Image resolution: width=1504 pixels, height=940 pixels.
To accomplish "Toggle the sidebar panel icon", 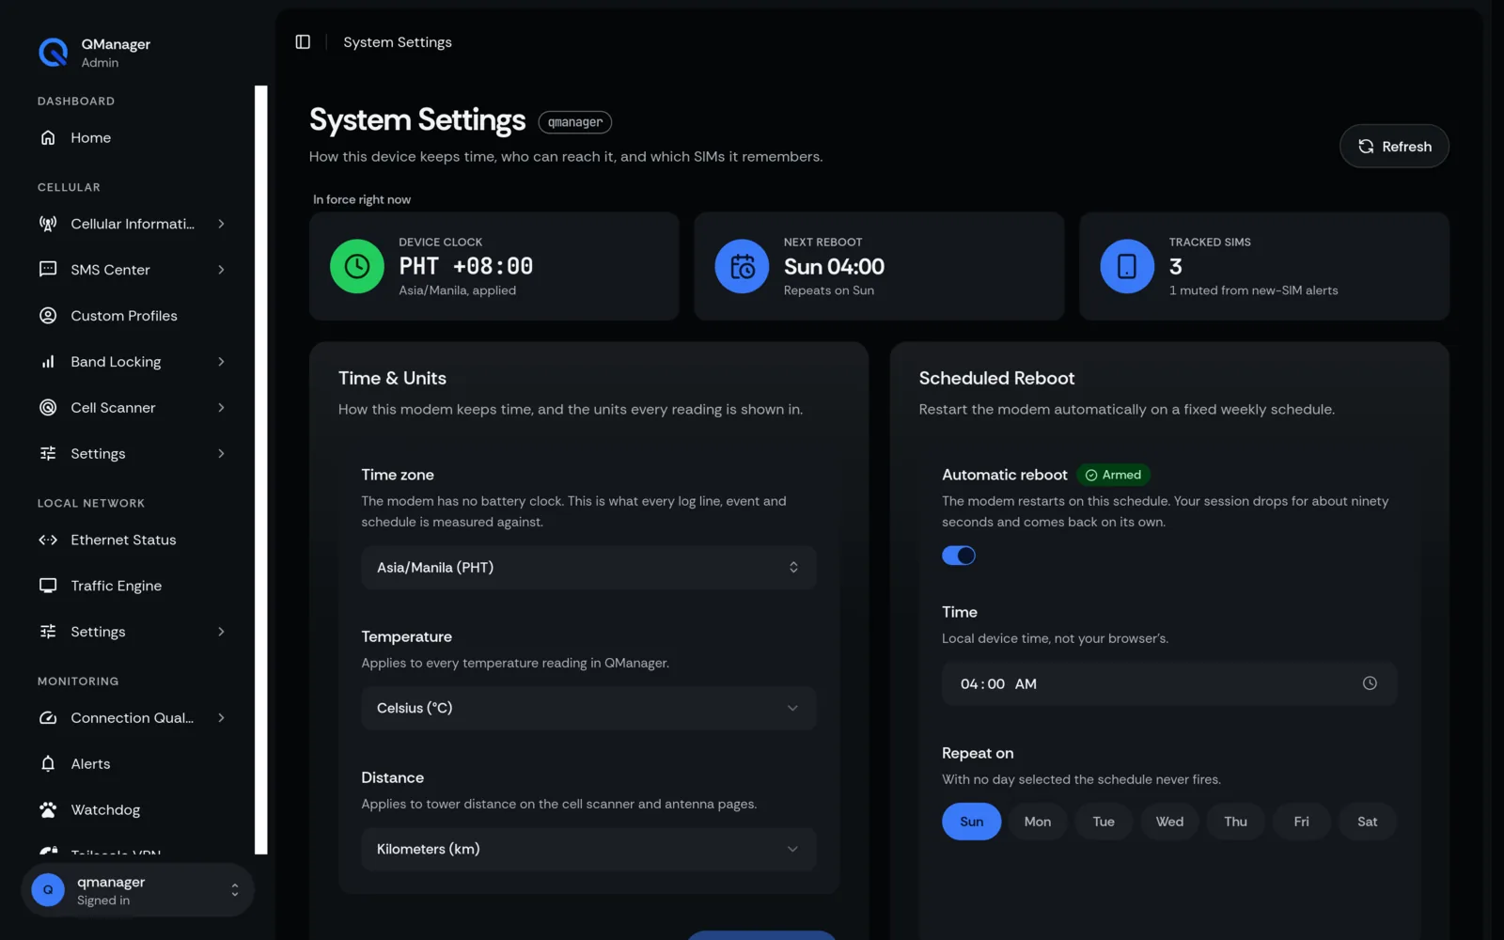I will click(x=303, y=42).
